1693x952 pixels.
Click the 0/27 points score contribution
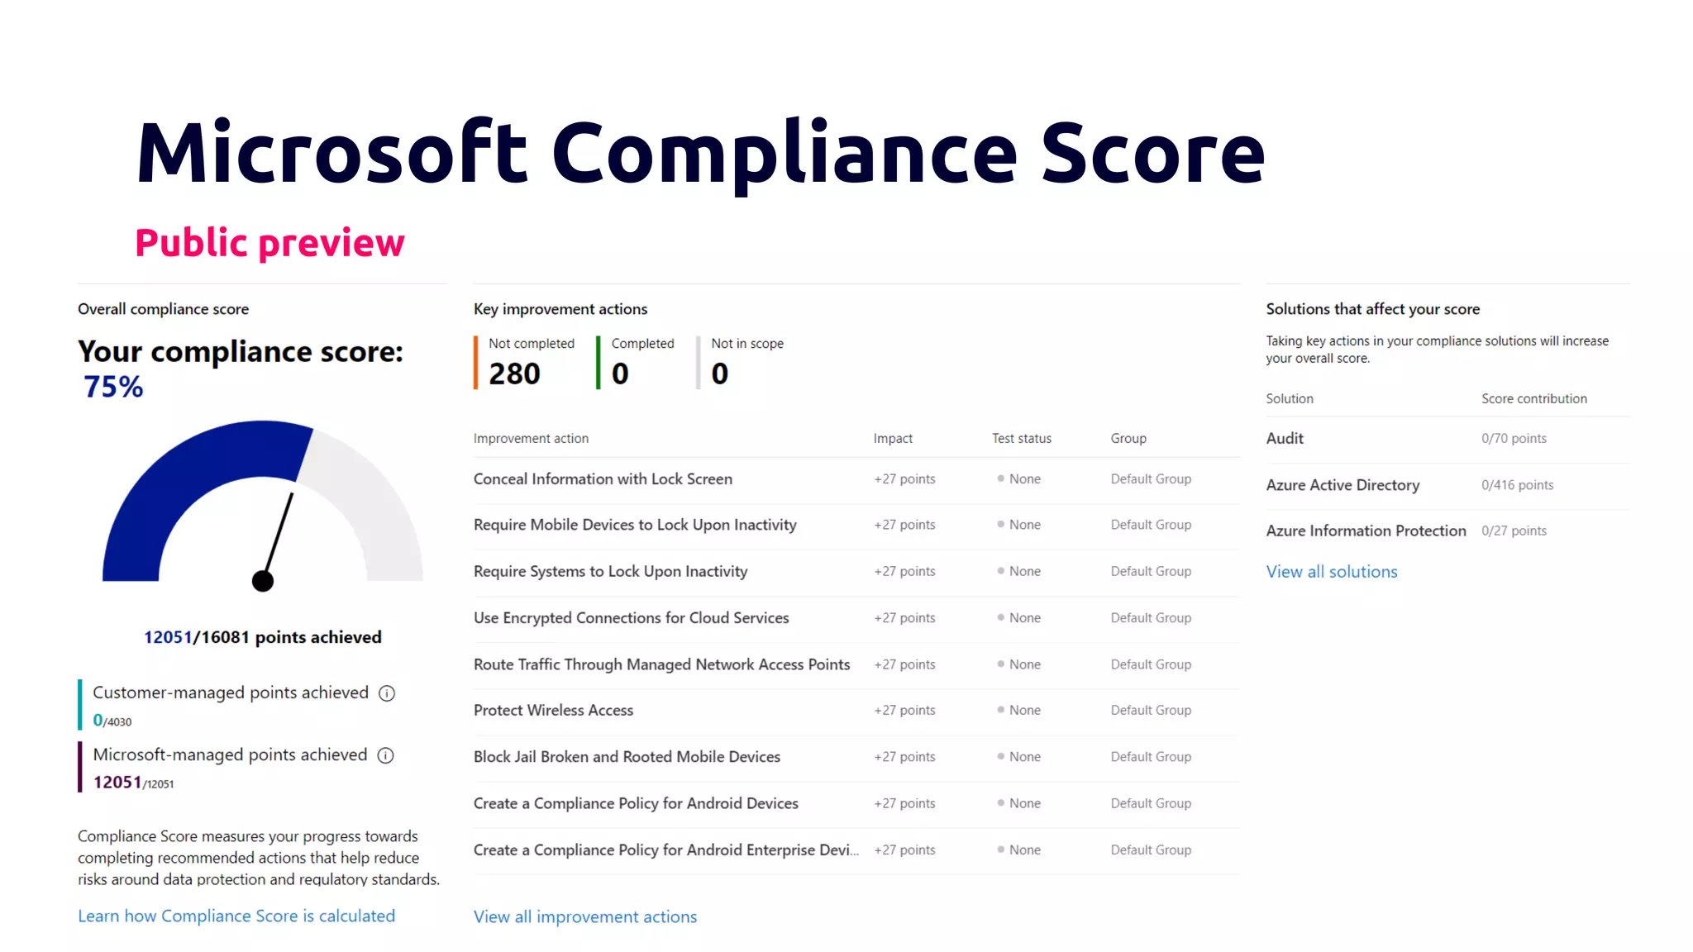(1514, 531)
